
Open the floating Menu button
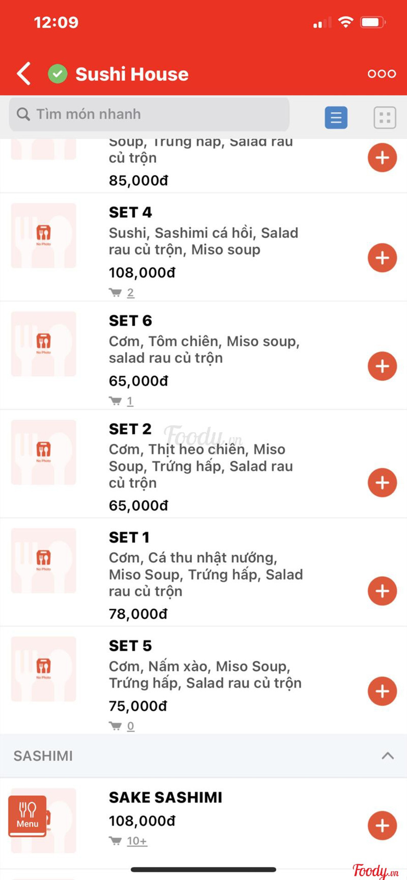click(27, 816)
